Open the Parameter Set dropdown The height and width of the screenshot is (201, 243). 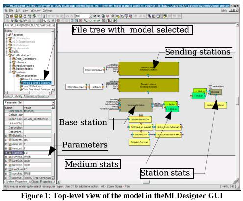coord(53,102)
